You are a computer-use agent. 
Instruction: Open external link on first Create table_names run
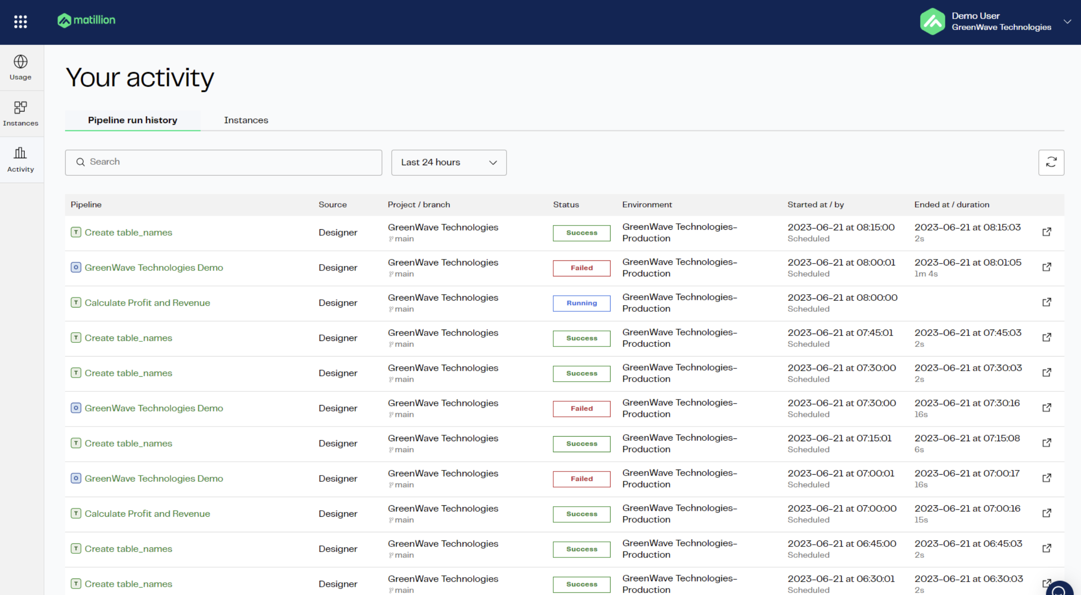coord(1047,232)
